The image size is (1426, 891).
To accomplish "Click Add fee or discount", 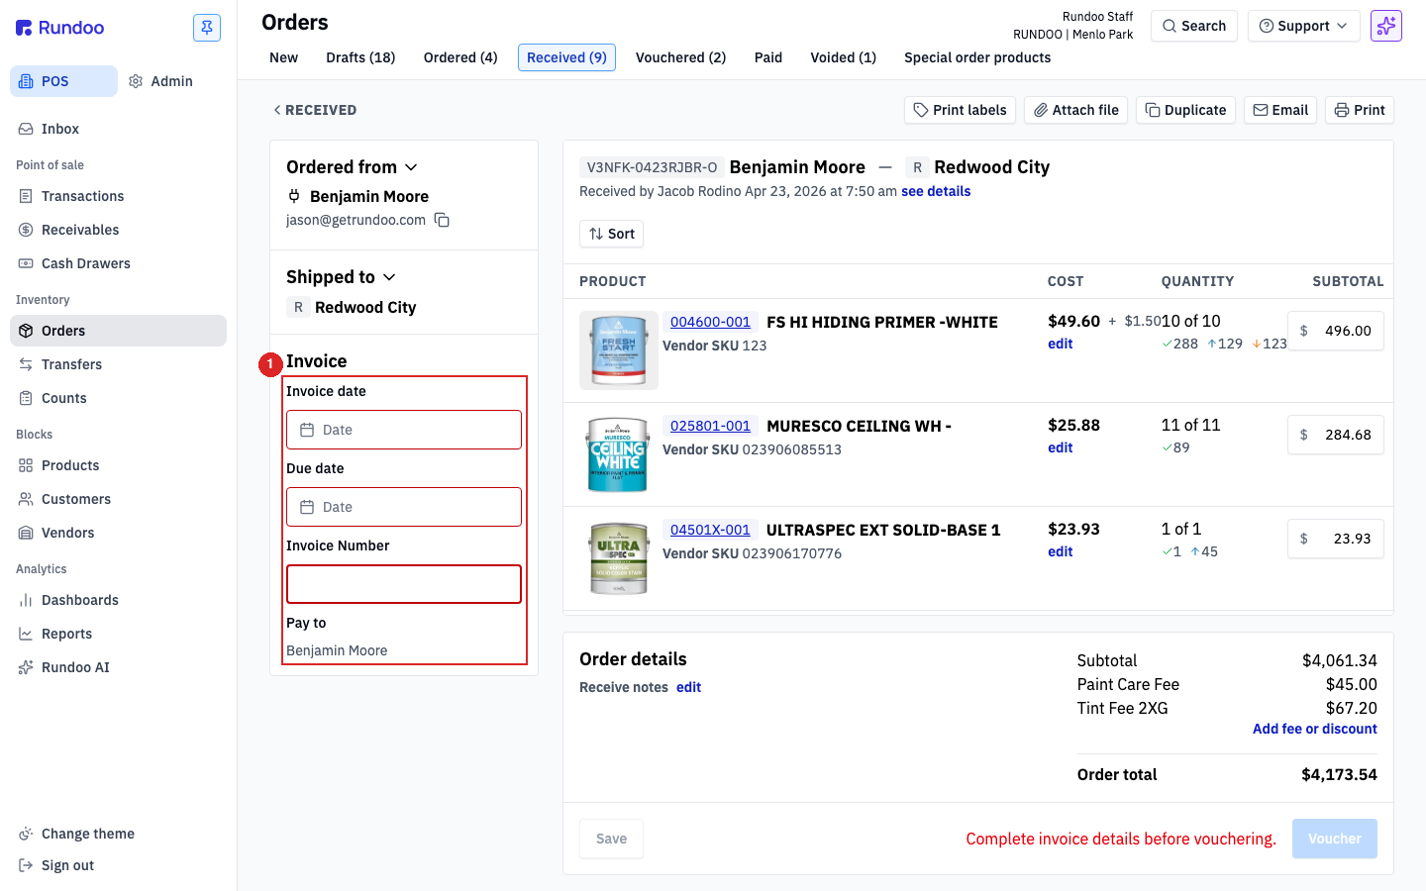I will [1314, 729].
